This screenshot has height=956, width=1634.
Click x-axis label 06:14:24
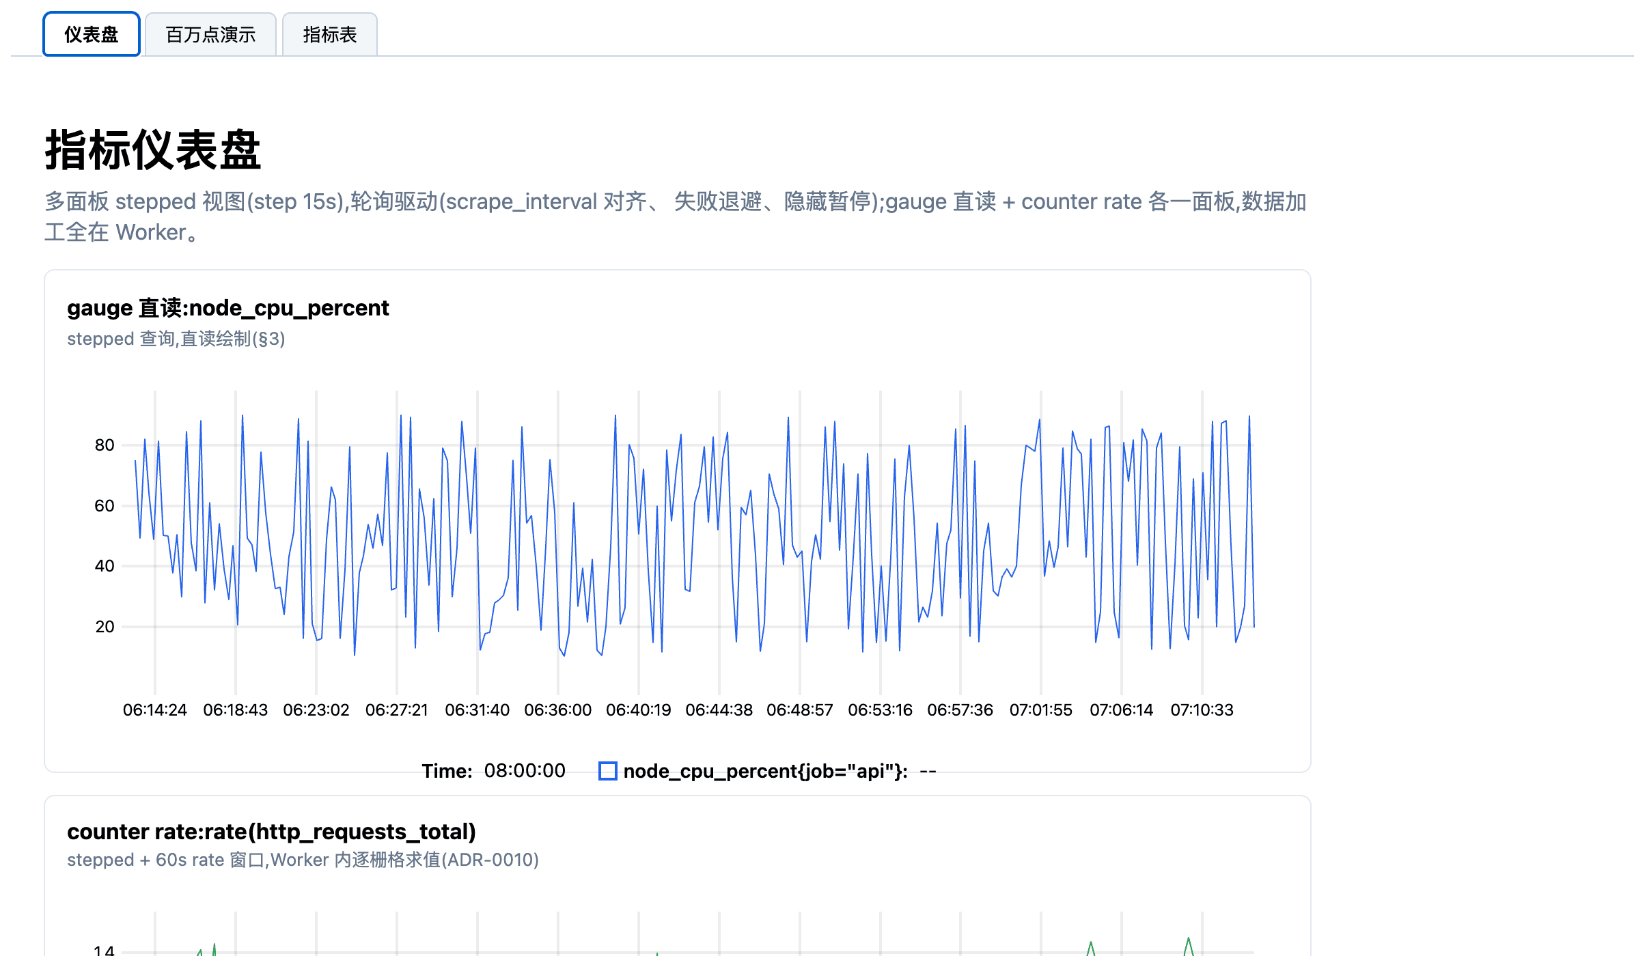[155, 710]
